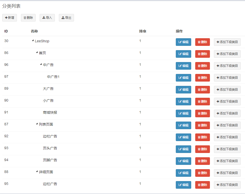Click the top toolbar 删除 button
This screenshot has width=245, height=194.
[x=28, y=18]
